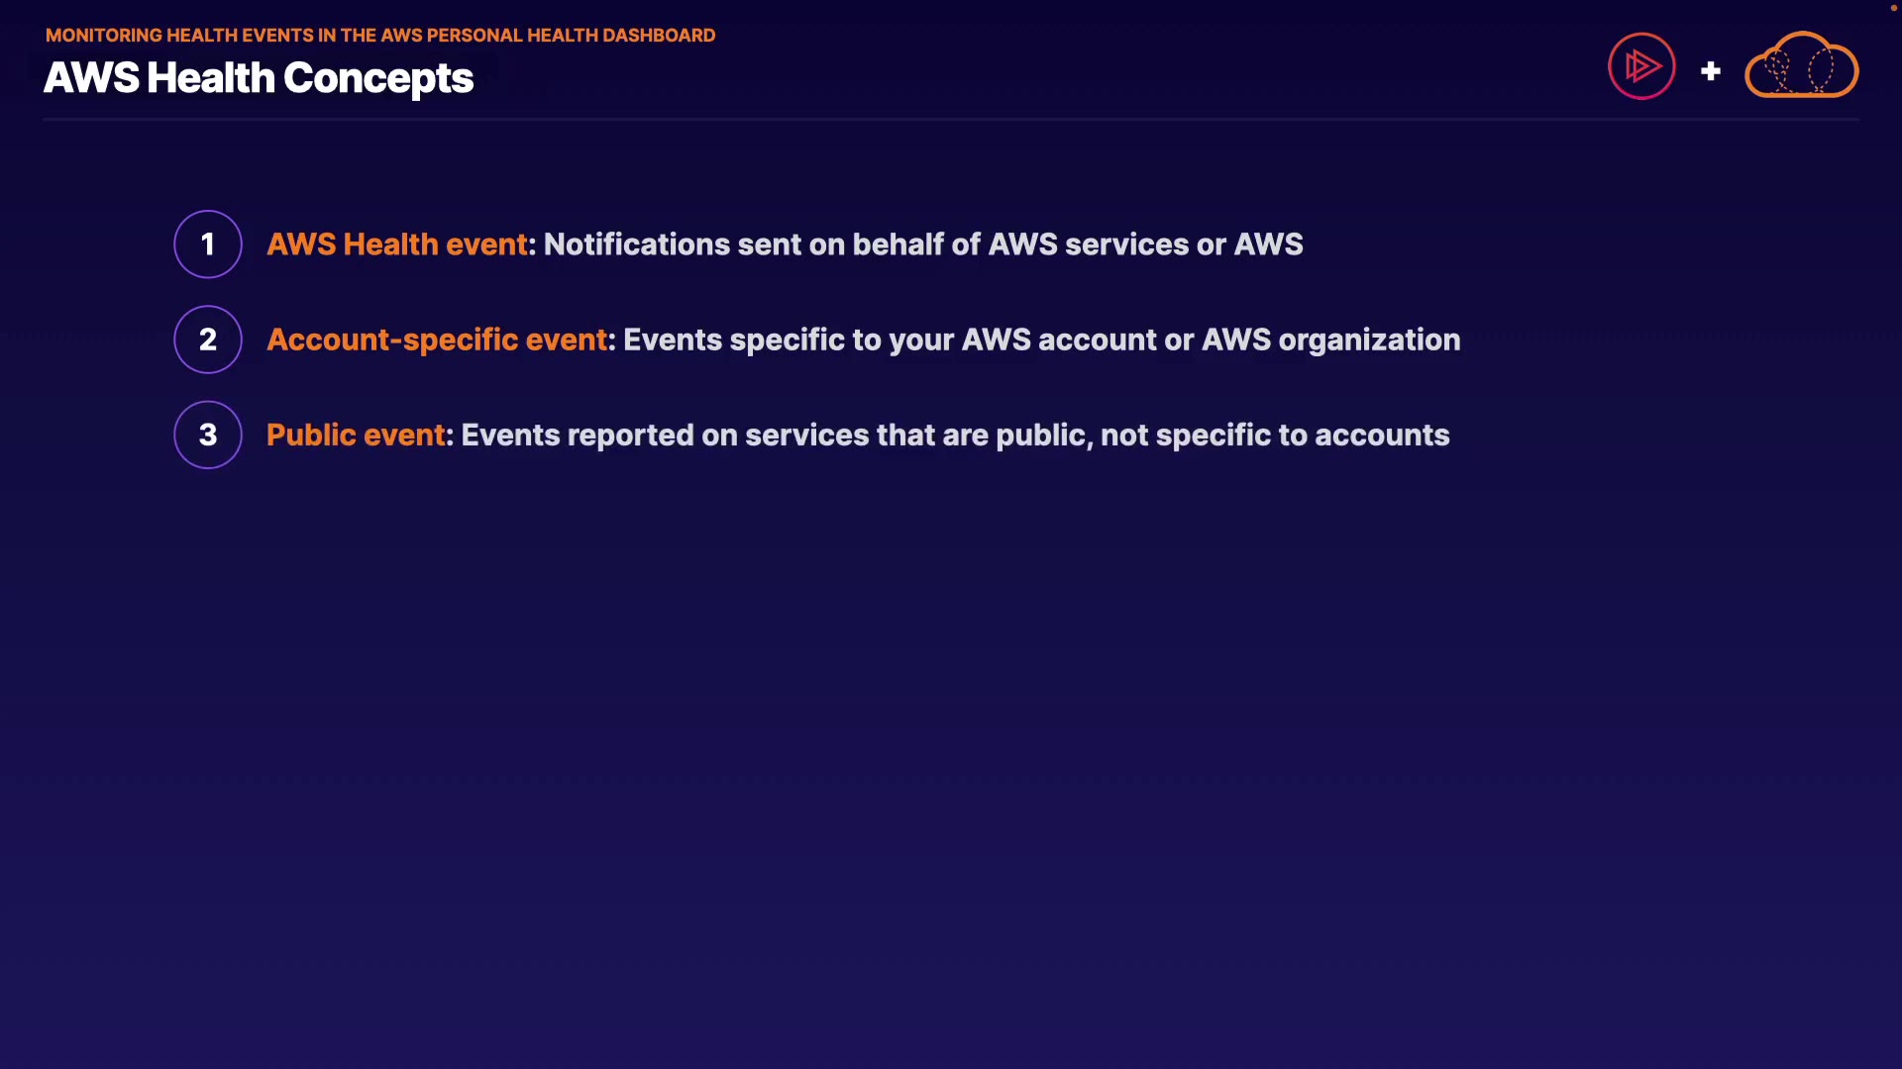Click the orange 'Account-specific event' term

click(437, 340)
